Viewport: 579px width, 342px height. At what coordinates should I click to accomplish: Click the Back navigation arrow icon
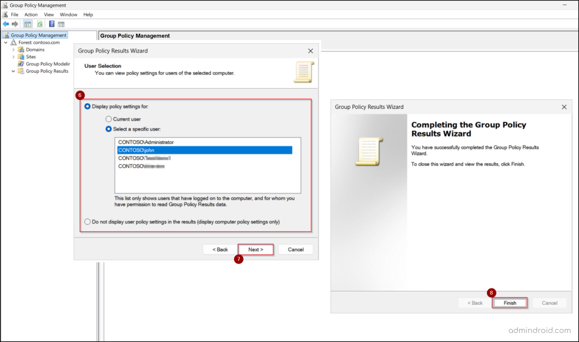pos(5,24)
